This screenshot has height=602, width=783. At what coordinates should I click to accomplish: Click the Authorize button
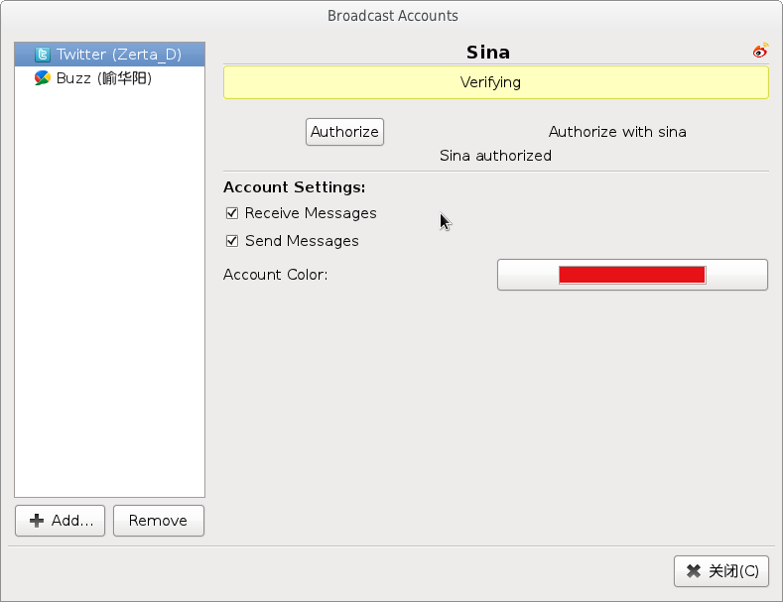[344, 132]
